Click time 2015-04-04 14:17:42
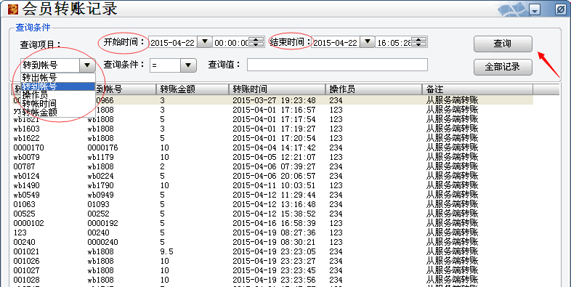The width and height of the screenshot is (571, 287). point(274,147)
